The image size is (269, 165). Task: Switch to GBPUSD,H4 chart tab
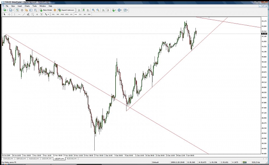pos(21,159)
